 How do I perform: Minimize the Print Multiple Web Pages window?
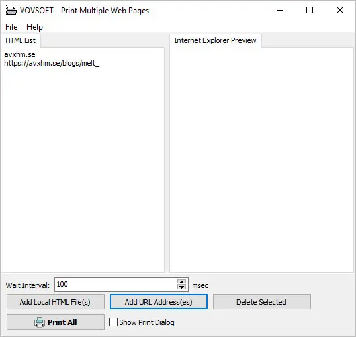(x=280, y=10)
